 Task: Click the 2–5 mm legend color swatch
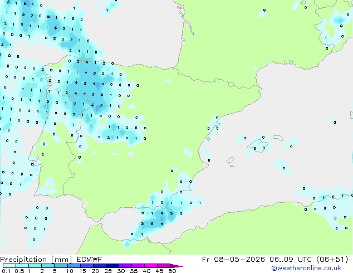tap(48, 266)
